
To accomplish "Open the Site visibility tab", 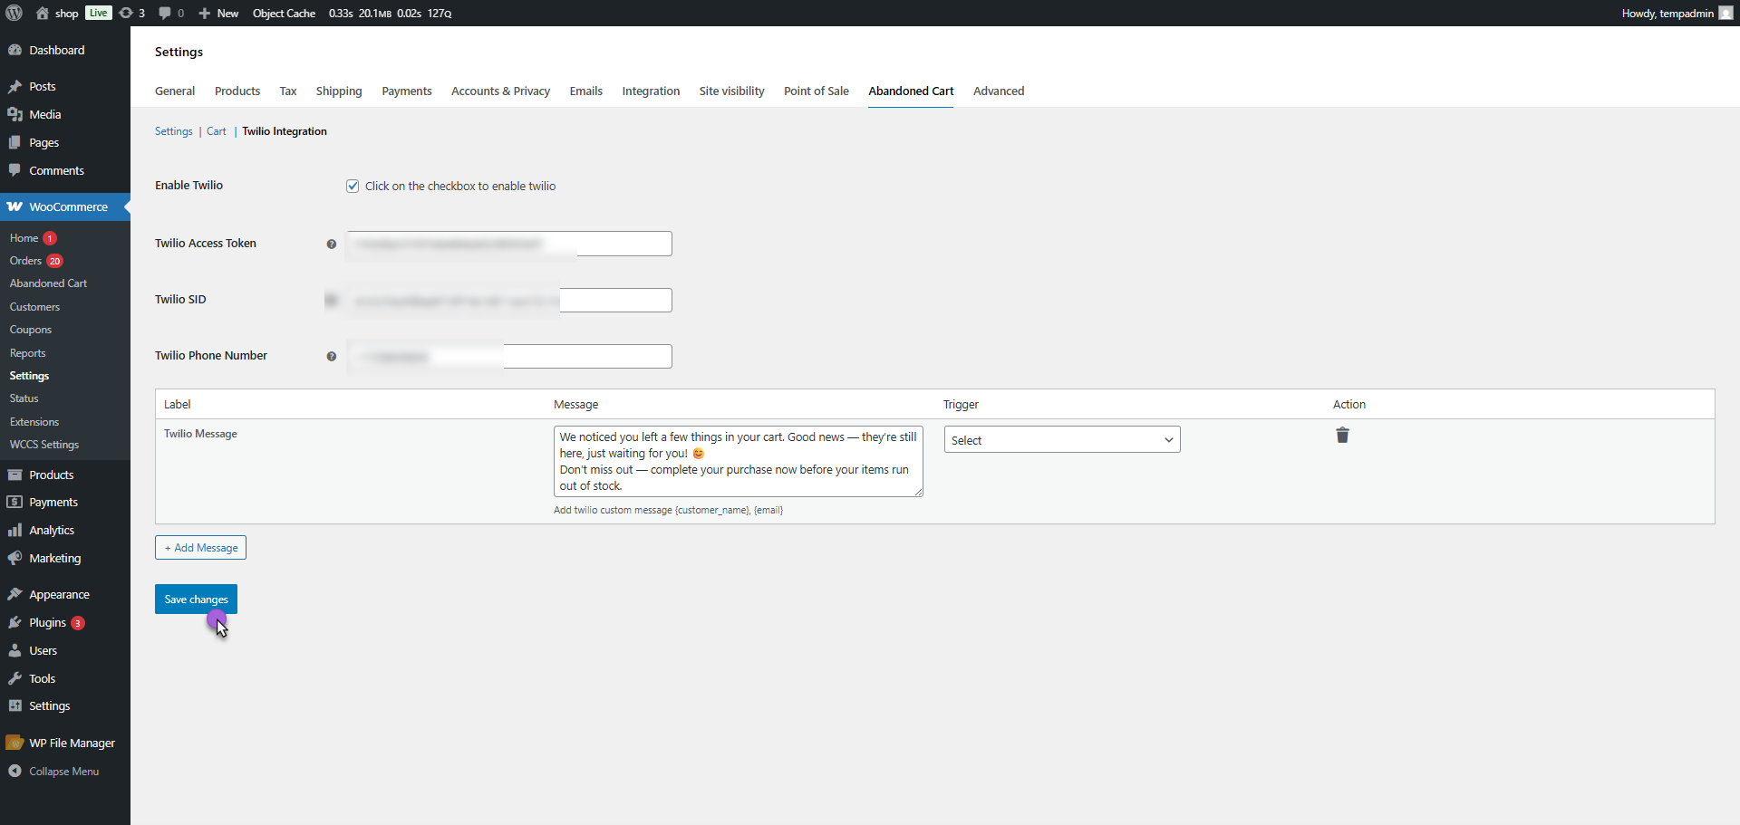I will (731, 91).
